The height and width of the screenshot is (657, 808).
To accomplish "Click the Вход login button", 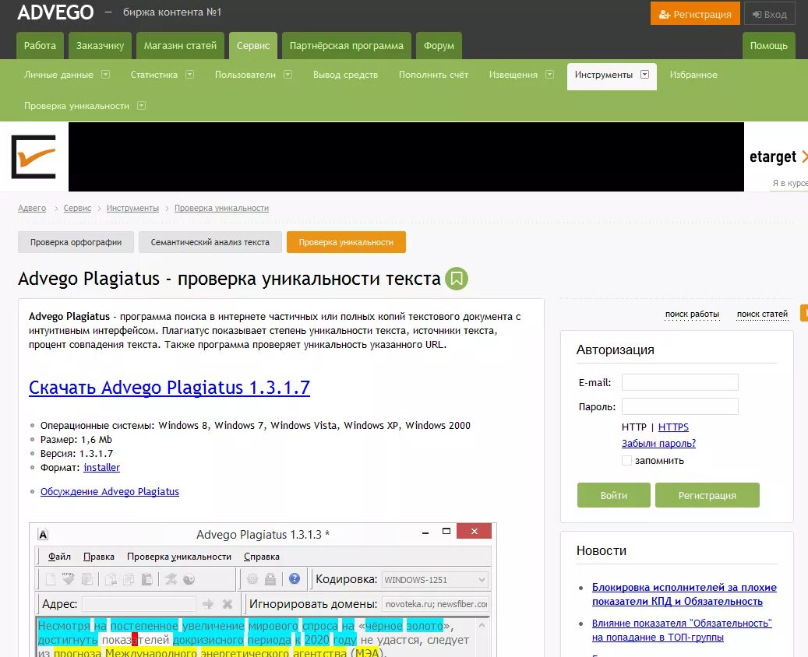I will 769,14.
